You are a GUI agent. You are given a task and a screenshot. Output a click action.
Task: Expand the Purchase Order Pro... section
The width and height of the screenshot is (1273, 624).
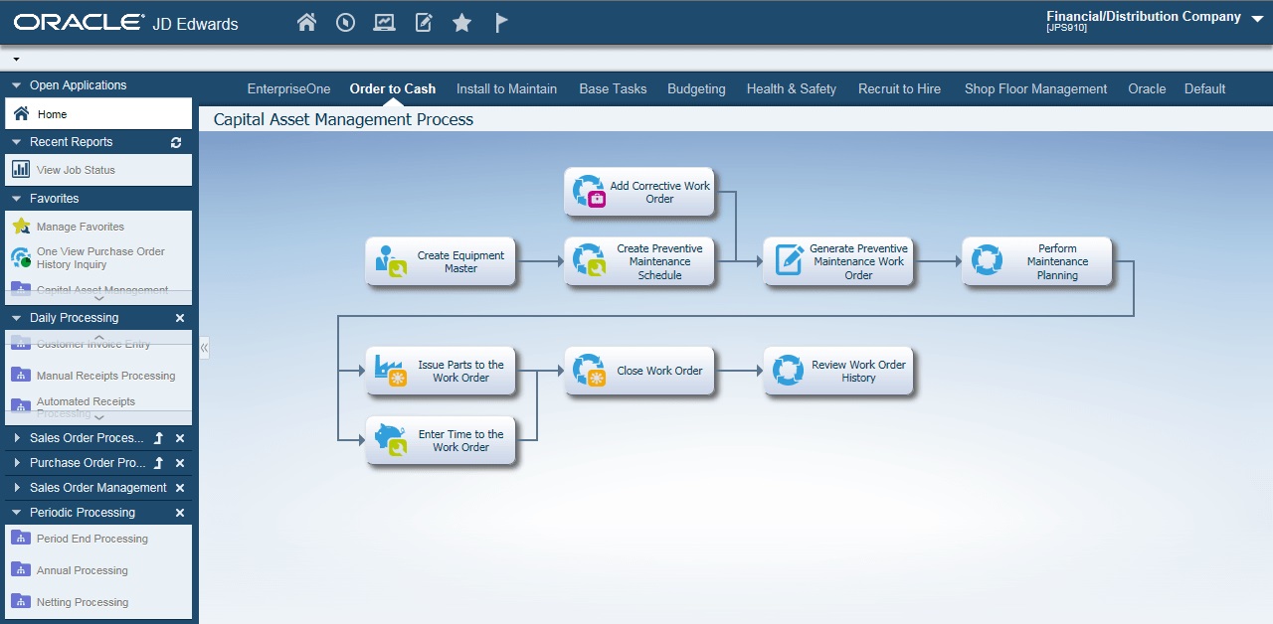[x=16, y=463]
